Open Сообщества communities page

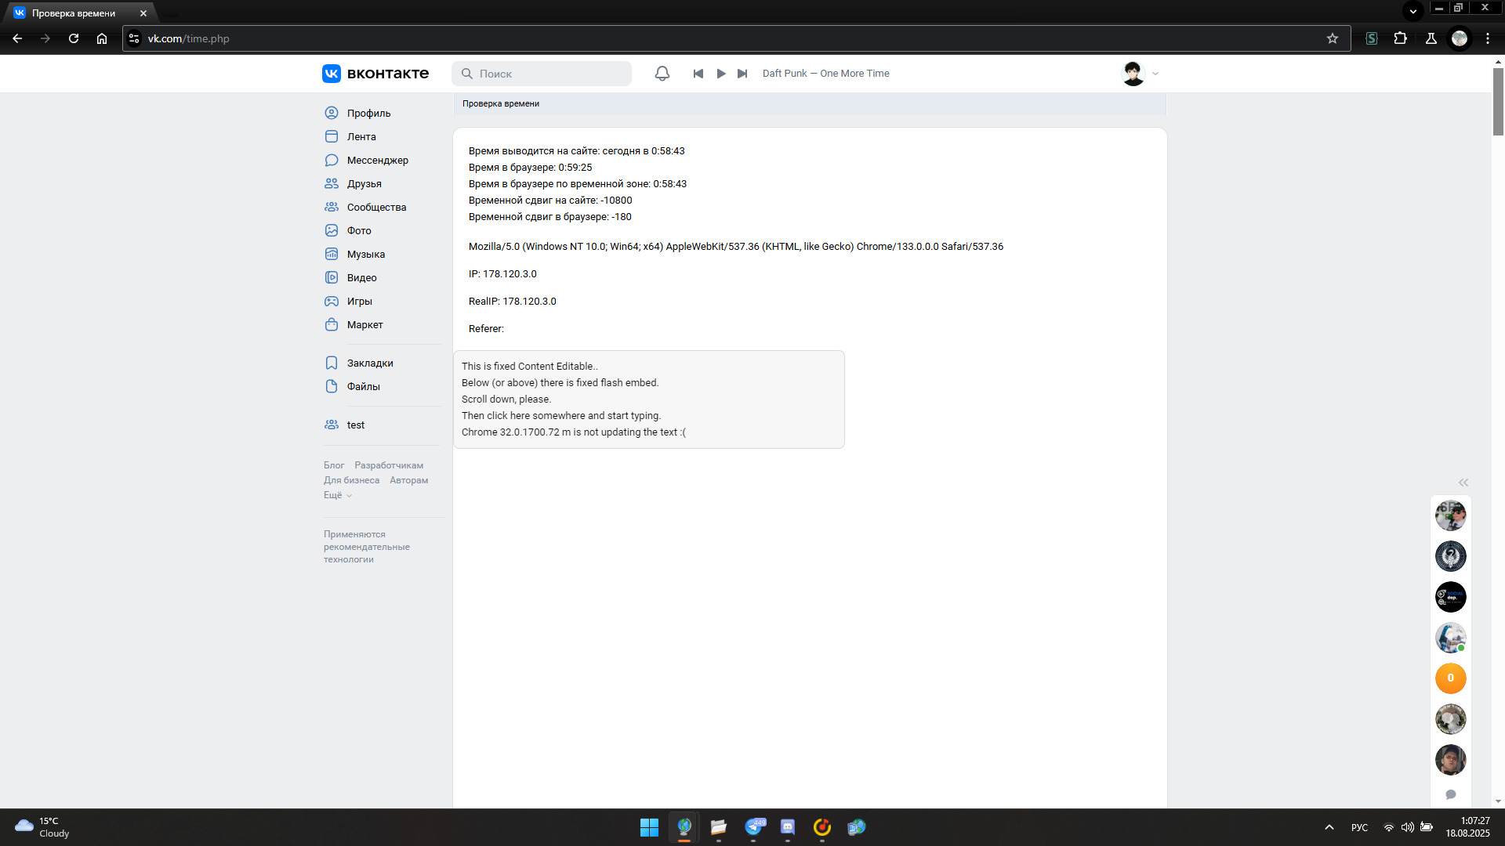[x=376, y=207]
